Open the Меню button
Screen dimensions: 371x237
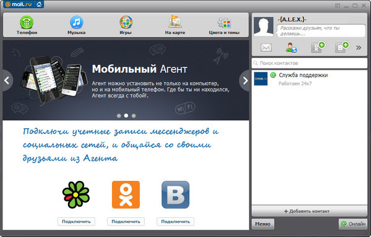[263, 224]
